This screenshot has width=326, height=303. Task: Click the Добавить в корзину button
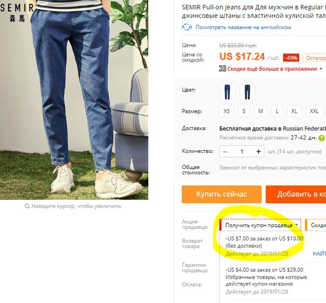pos(296,194)
